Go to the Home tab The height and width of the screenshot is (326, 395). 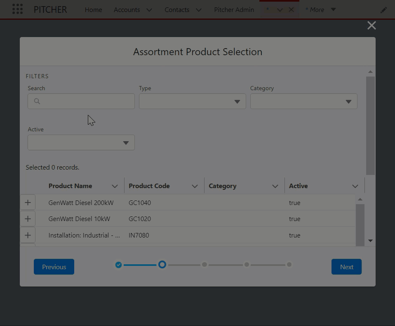point(93,9)
